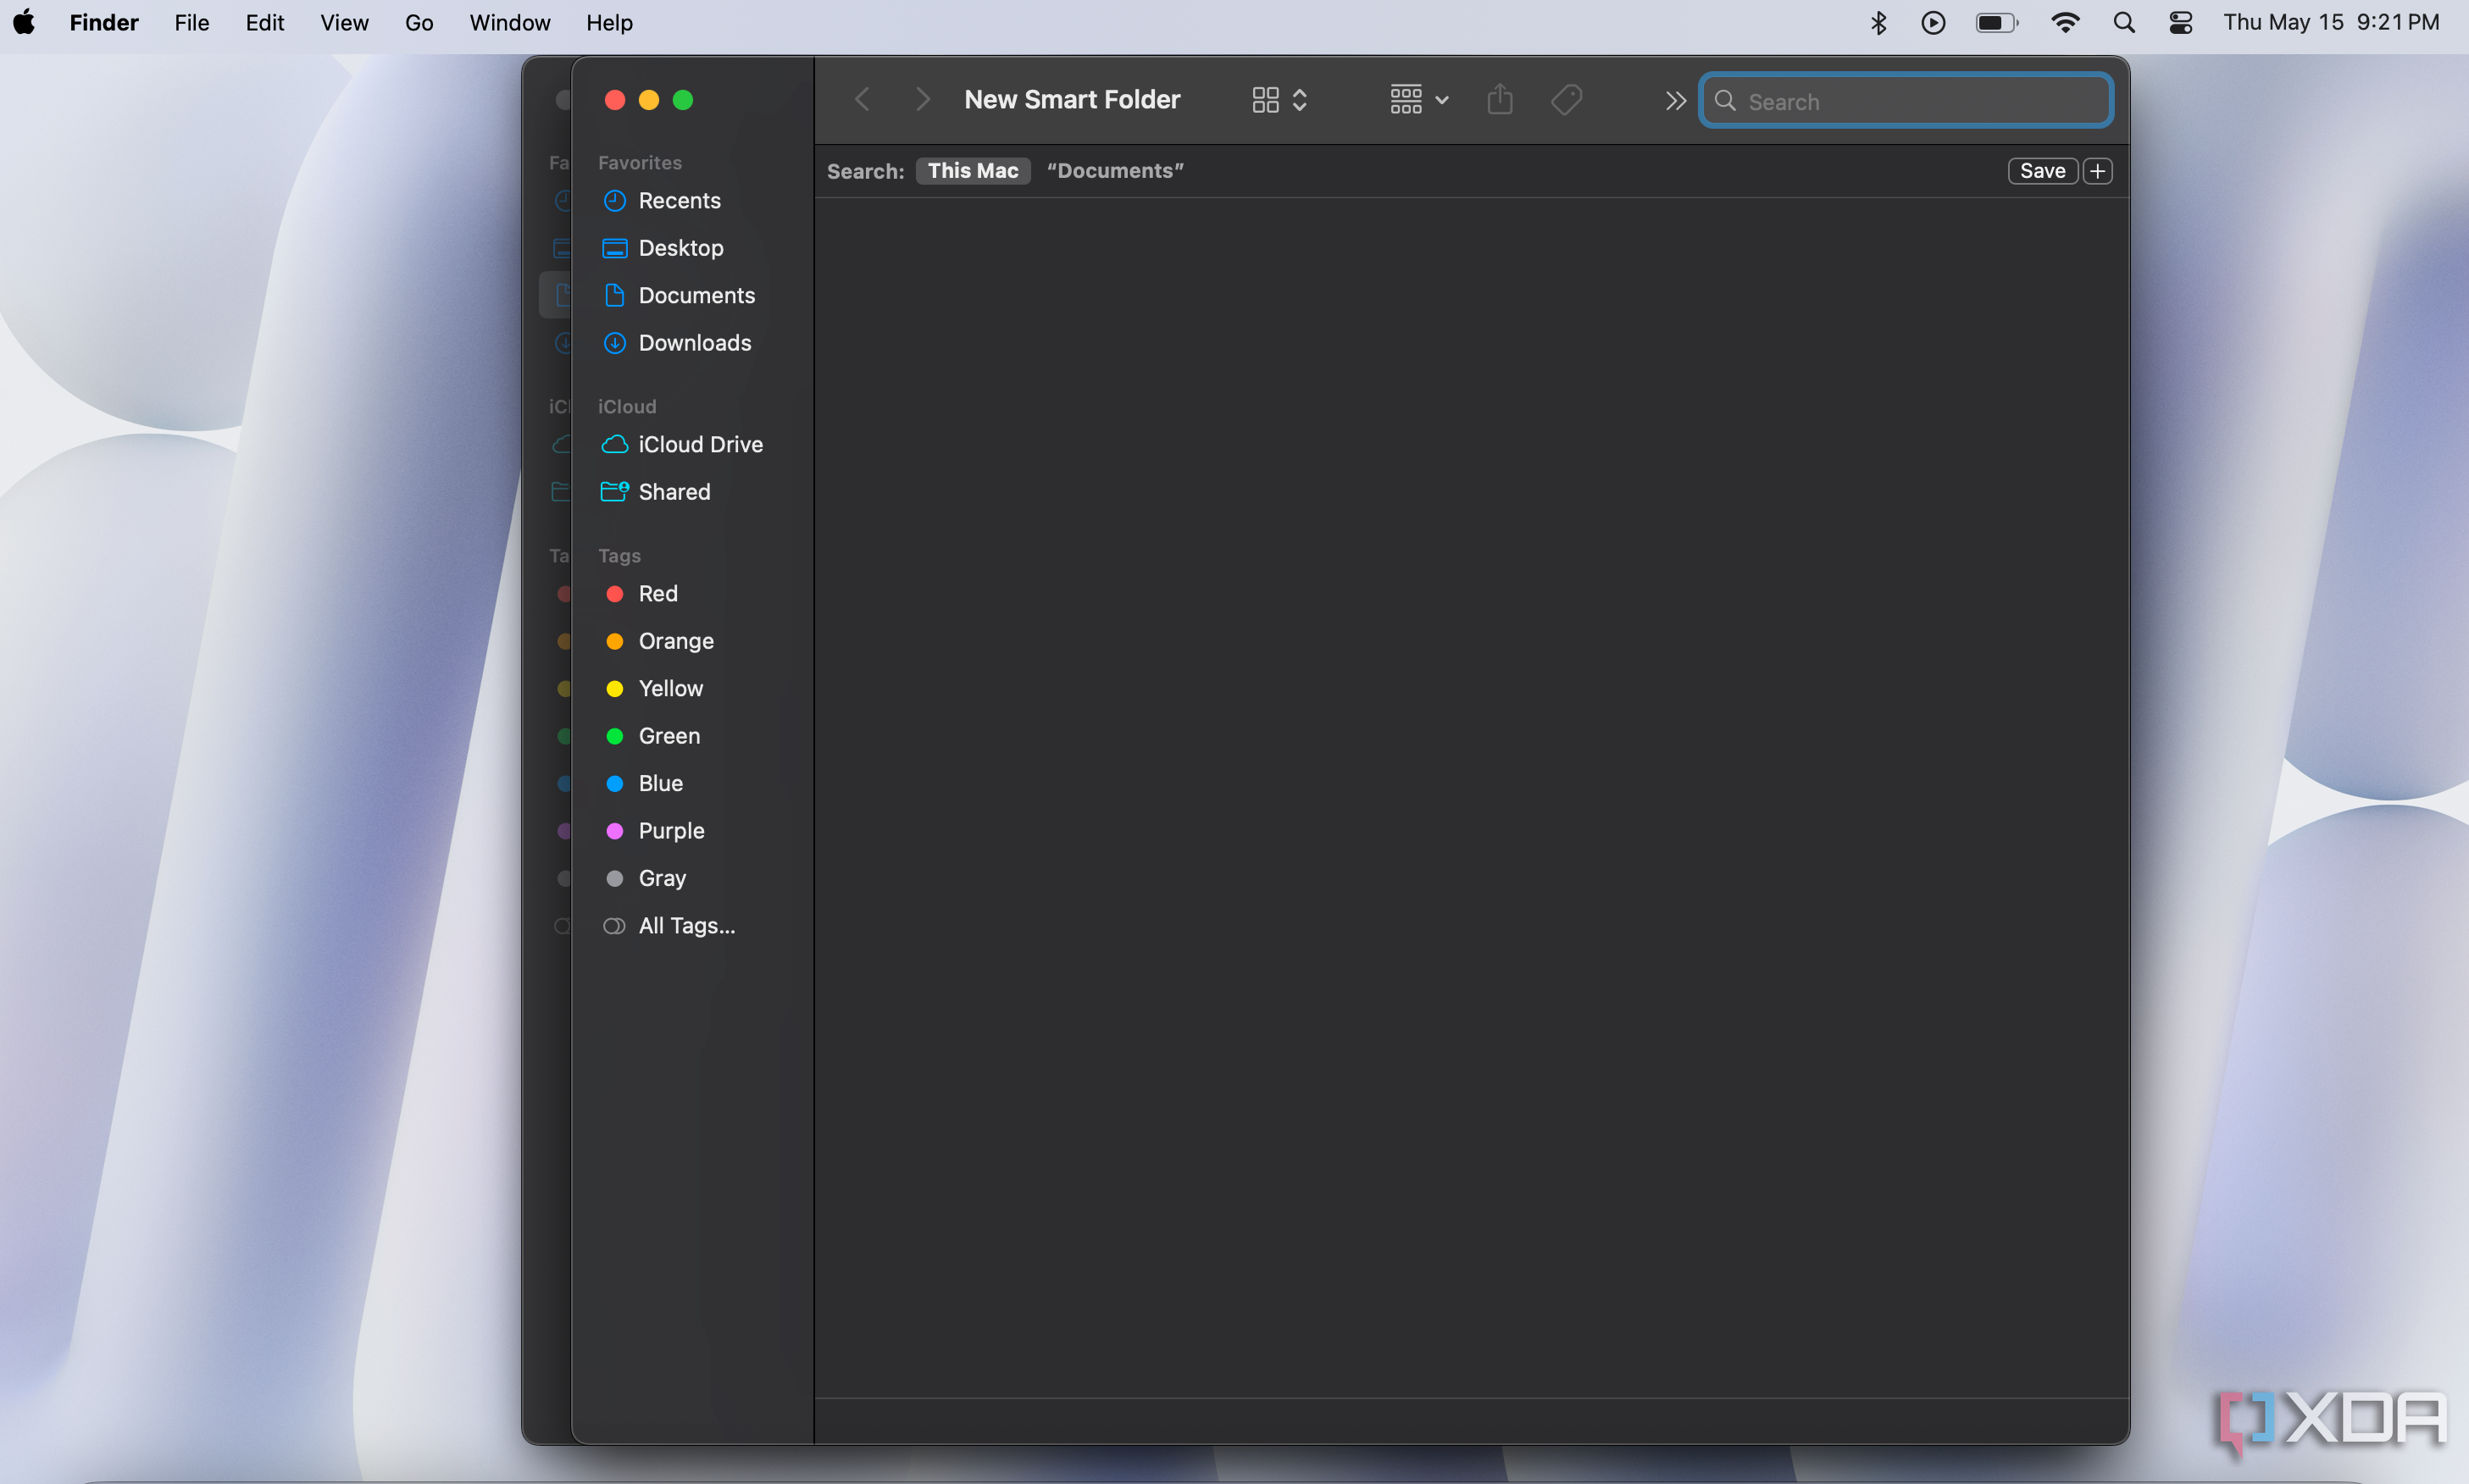Zoom window with the green button

click(683, 100)
